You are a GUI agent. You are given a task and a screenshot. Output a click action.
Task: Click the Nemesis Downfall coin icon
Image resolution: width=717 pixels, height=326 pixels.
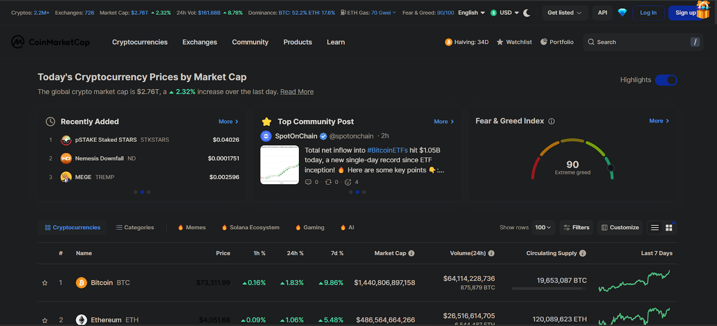click(66, 158)
